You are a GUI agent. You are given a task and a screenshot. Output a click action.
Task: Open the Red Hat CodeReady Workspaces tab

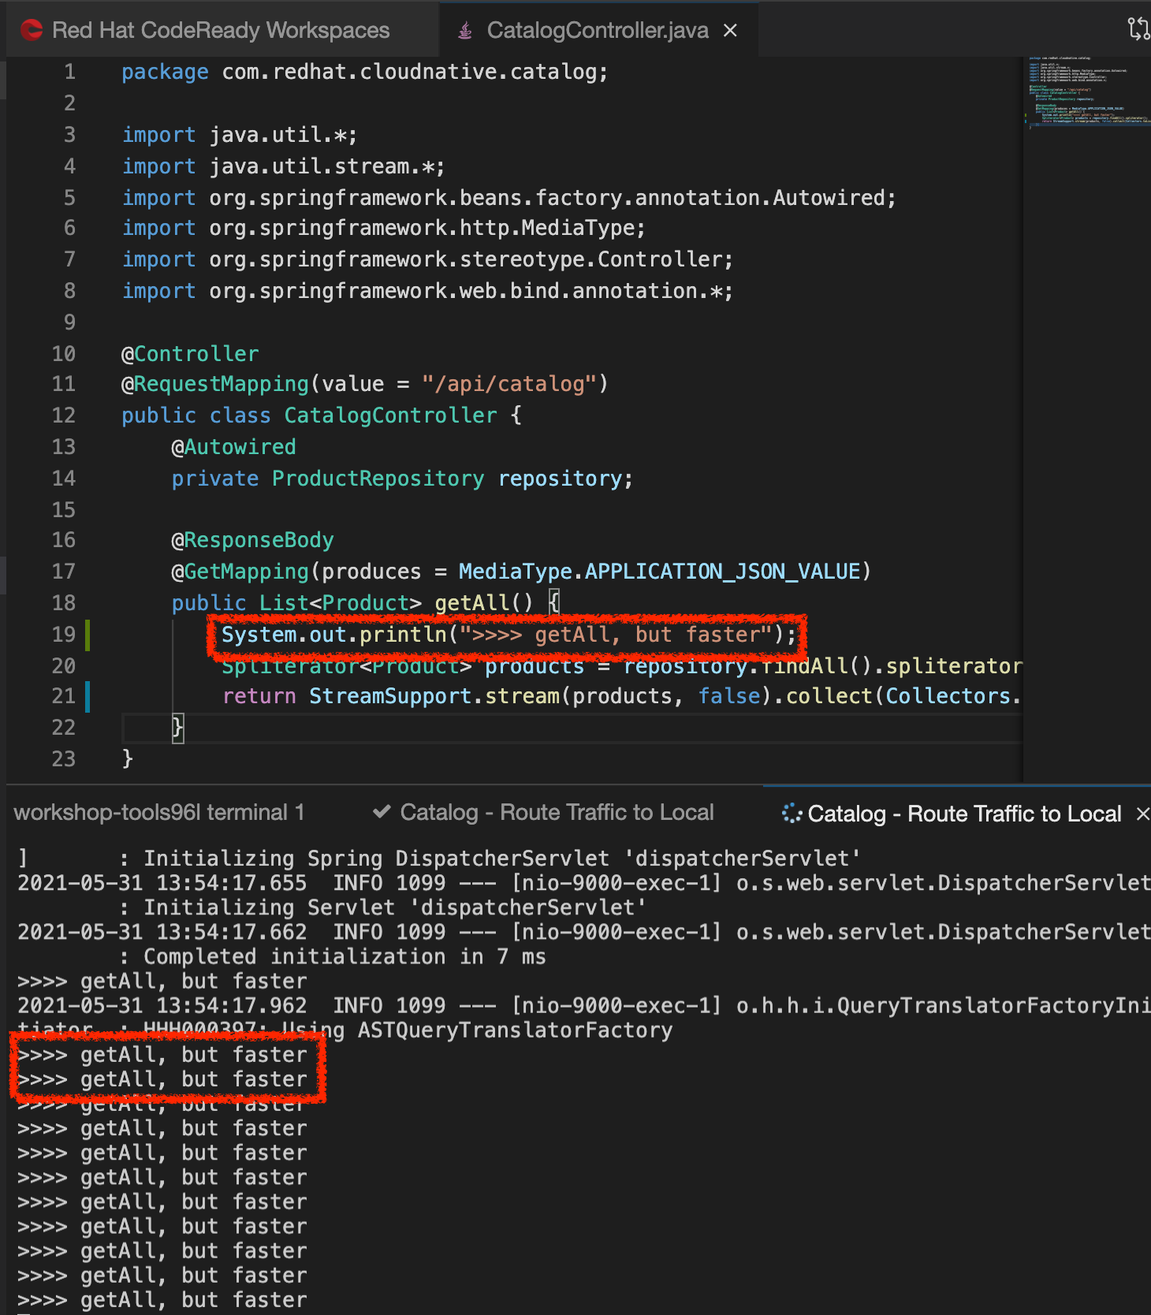click(x=221, y=30)
